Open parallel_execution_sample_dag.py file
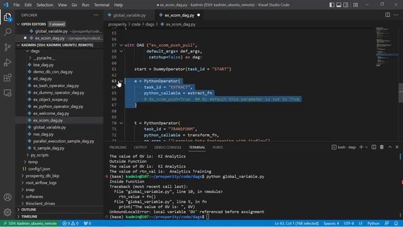 [64, 141]
